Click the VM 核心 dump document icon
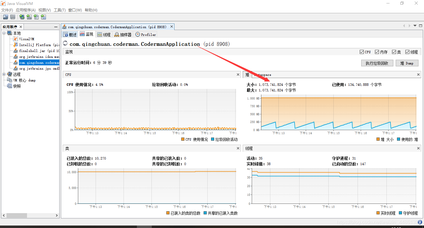Image resolution: width=424 pixels, height=228 pixels. 10,80
